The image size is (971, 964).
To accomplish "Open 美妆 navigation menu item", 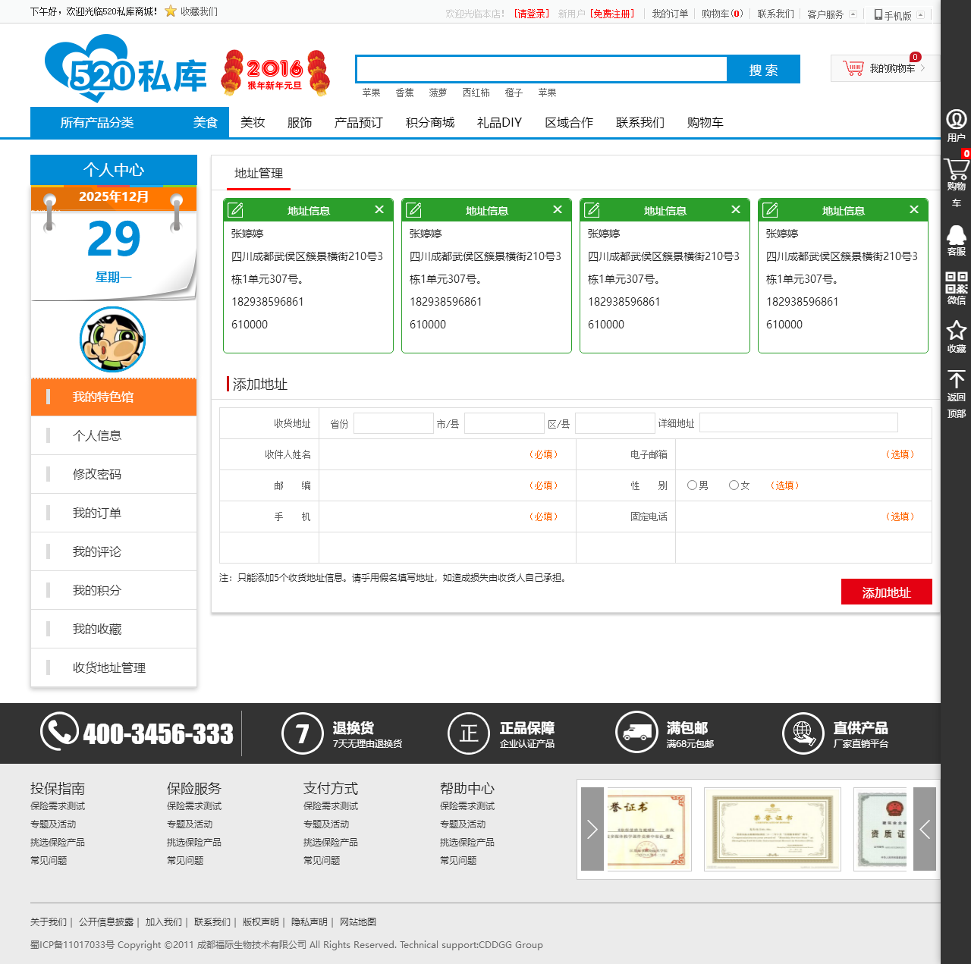I will [x=253, y=123].
